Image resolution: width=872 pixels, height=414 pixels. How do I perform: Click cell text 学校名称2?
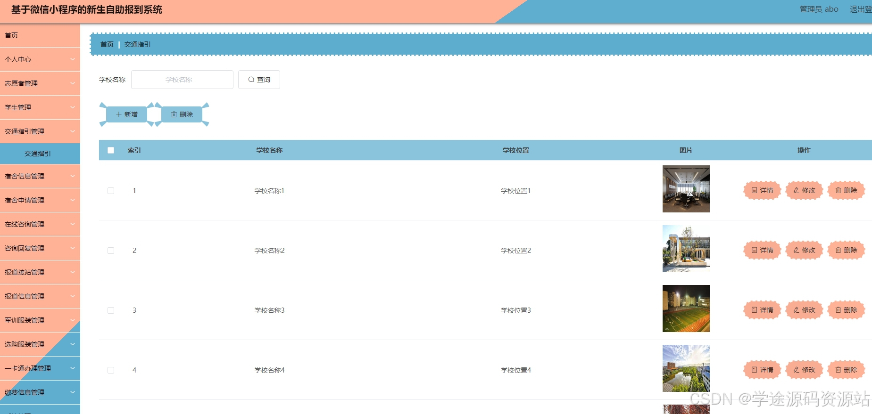(x=270, y=251)
